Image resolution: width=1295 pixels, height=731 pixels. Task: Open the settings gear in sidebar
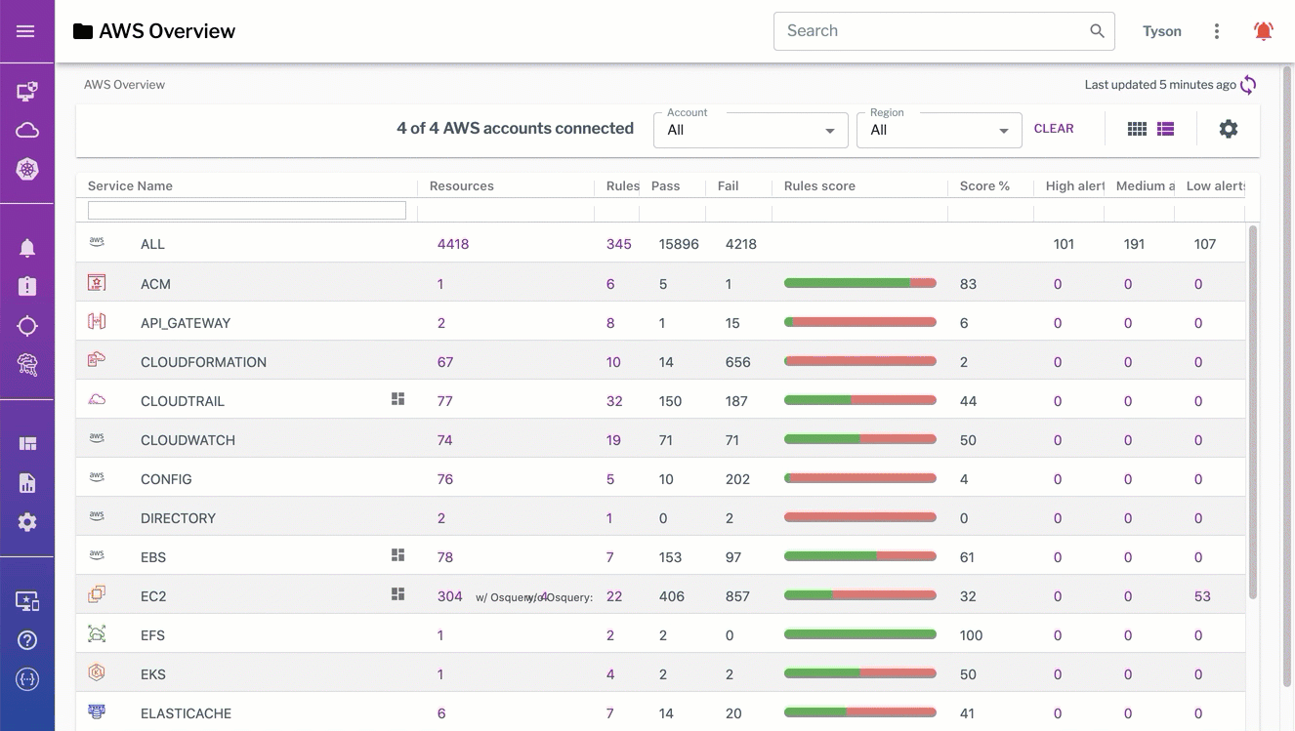coord(27,522)
